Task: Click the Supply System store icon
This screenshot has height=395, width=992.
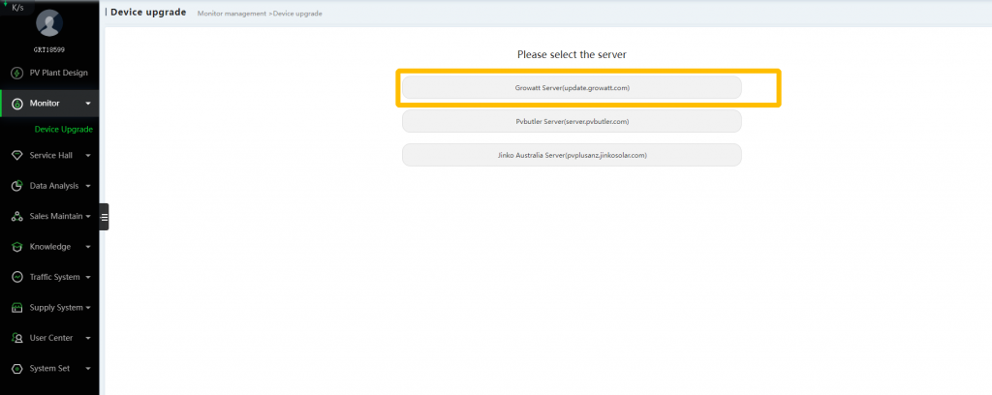Action: point(17,308)
